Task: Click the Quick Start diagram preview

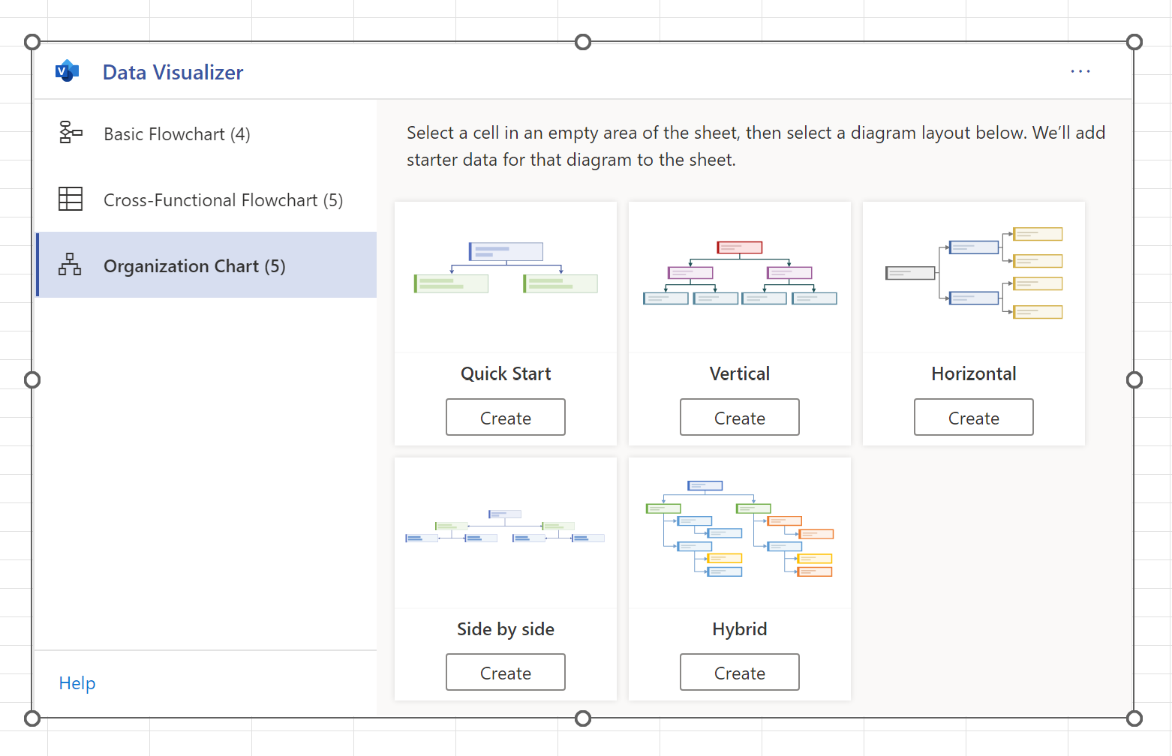Action: point(505,274)
